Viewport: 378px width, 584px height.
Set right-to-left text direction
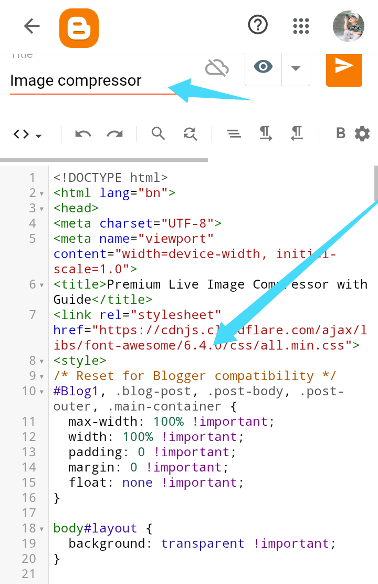click(x=297, y=134)
